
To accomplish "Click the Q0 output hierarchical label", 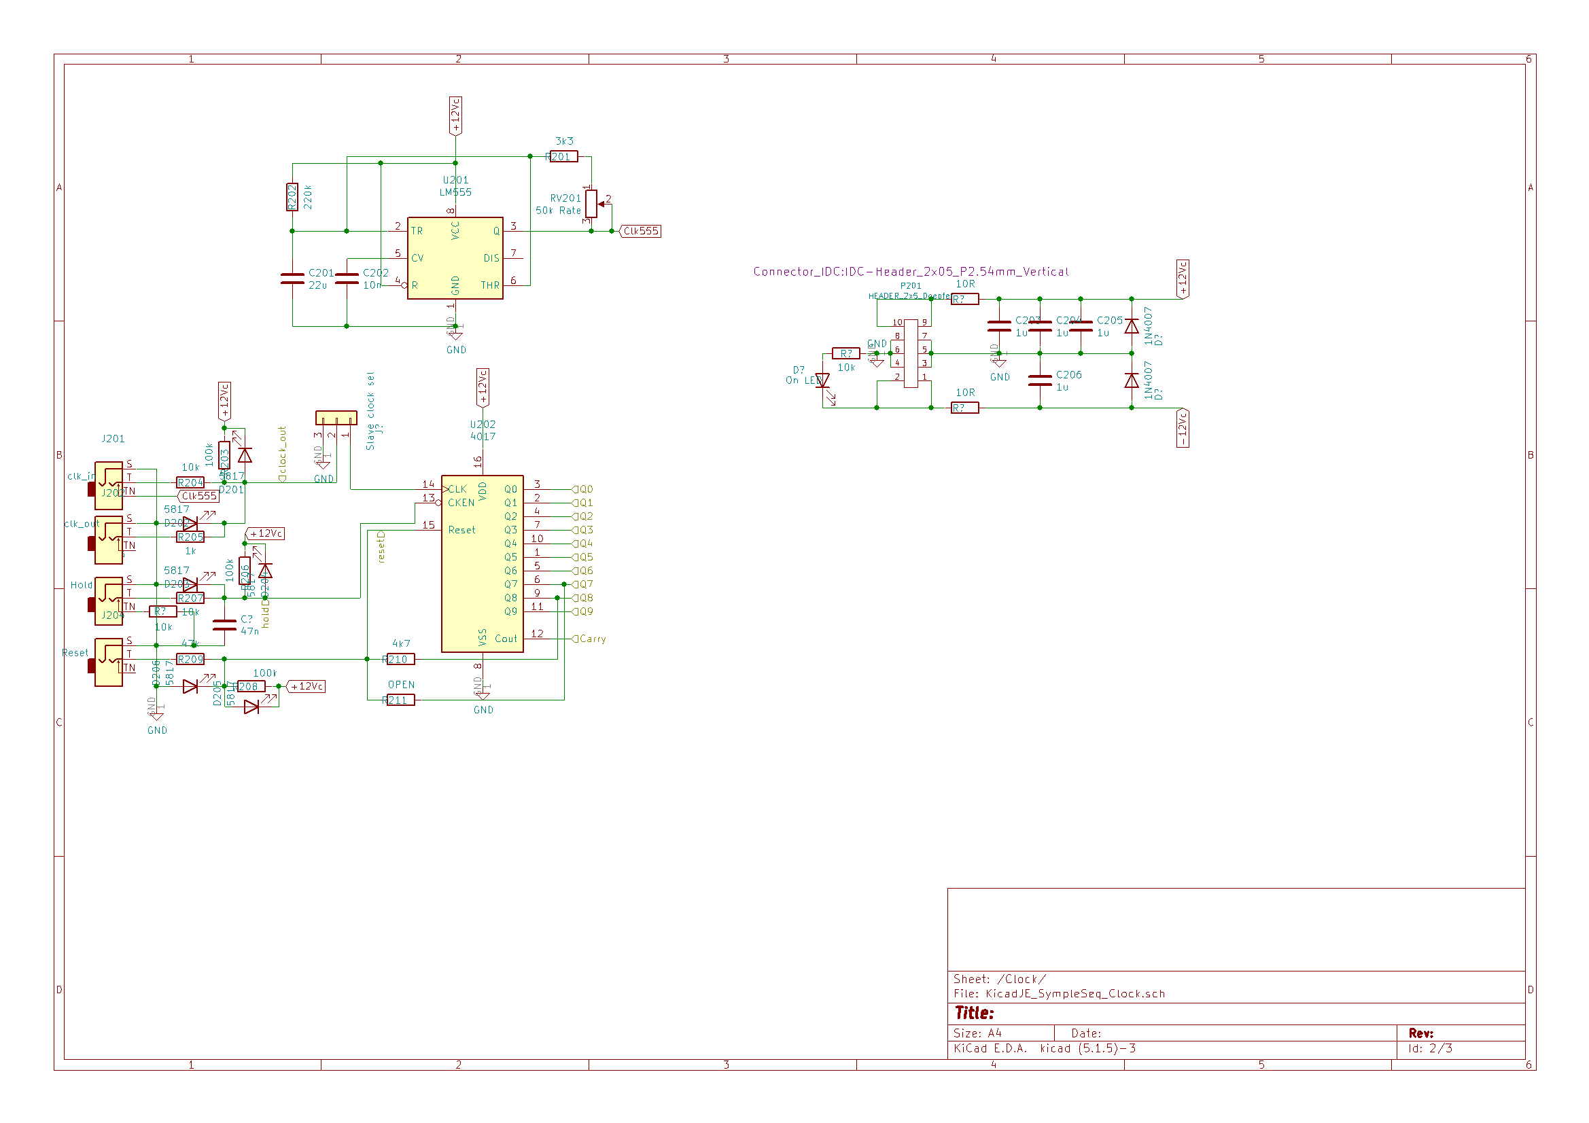I will [x=583, y=489].
